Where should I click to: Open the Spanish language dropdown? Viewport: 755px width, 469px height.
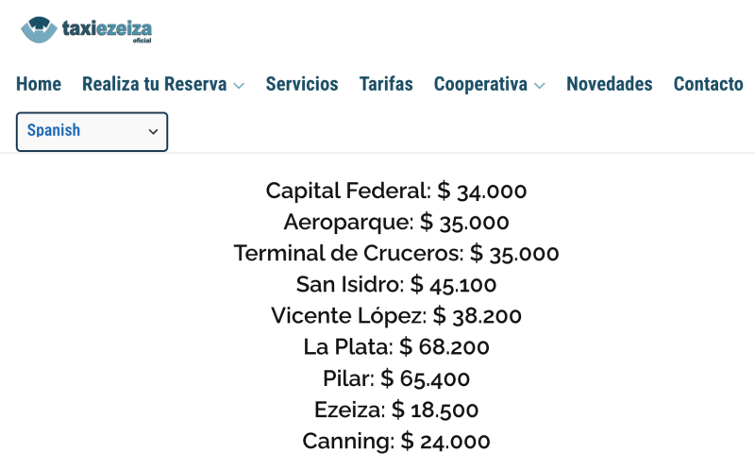tap(92, 131)
